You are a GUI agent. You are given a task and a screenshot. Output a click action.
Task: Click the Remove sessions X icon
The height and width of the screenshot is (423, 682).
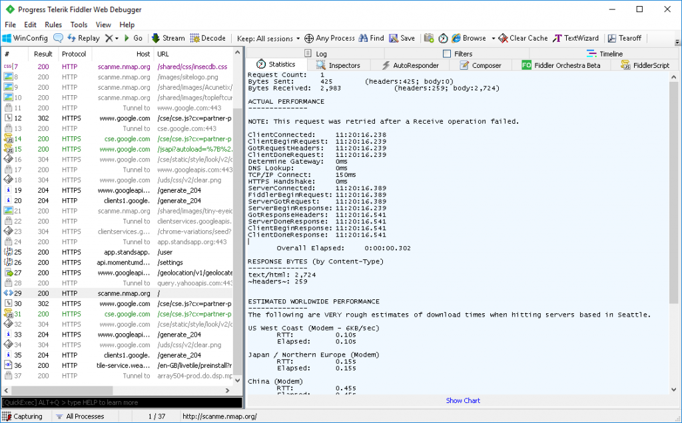point(109,38)
